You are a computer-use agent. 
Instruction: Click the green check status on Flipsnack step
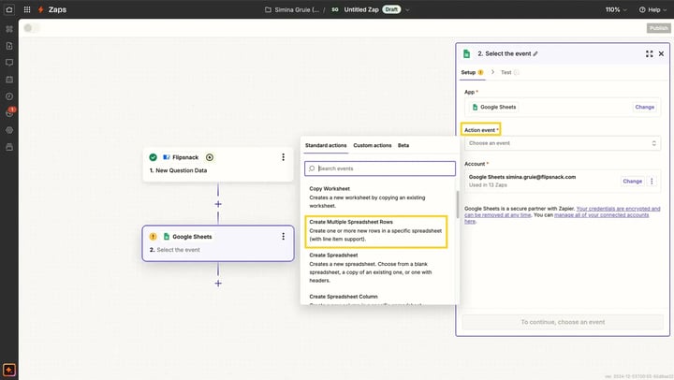[x=153, y=157]
